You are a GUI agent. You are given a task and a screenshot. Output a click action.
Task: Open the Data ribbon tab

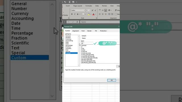coord(97,6)
